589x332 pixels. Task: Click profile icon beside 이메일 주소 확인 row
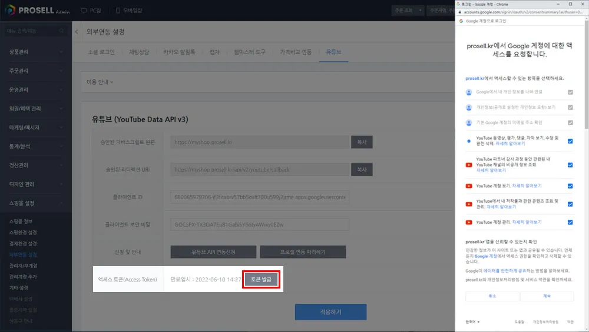(x=469, y=123)
